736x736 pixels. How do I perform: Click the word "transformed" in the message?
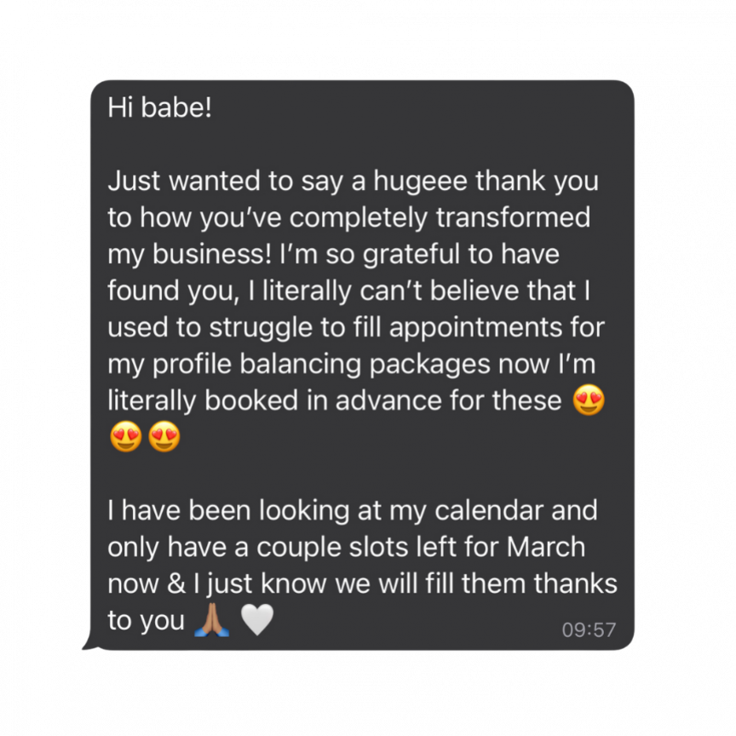click(513, 218)
